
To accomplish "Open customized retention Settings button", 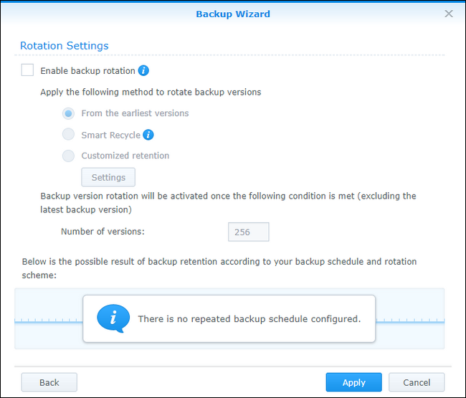I will (108, 177).
